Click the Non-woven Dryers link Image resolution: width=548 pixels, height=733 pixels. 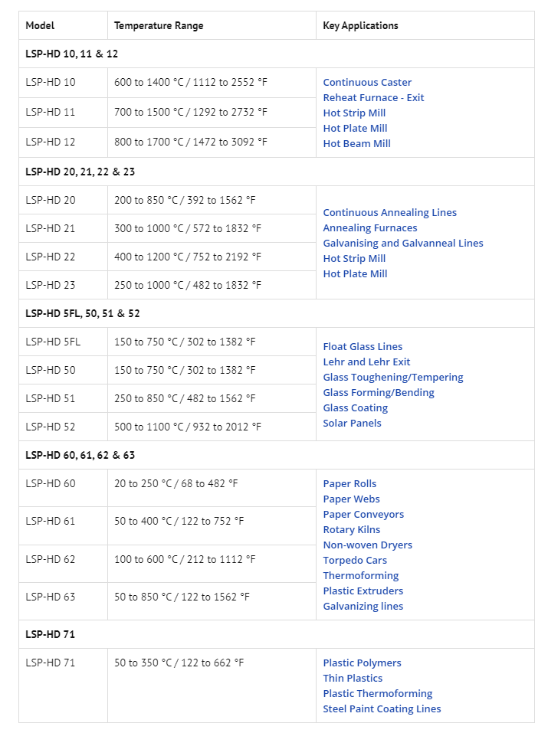point(367,545)
